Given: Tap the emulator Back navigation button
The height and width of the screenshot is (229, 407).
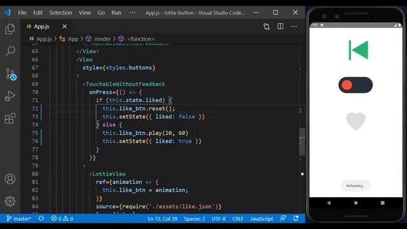Looking at the screenshot, I should pyautogui.click(x=329, y=203).
